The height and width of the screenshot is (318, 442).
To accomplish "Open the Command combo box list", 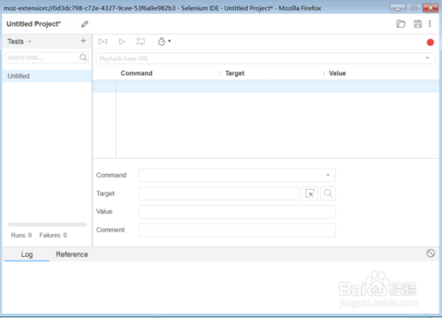I will point(328,175).
